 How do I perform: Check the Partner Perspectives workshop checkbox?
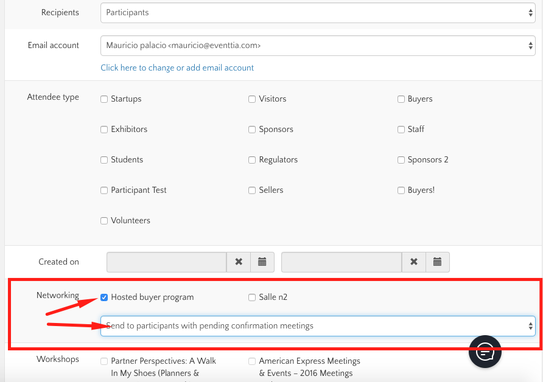(104, 361)
